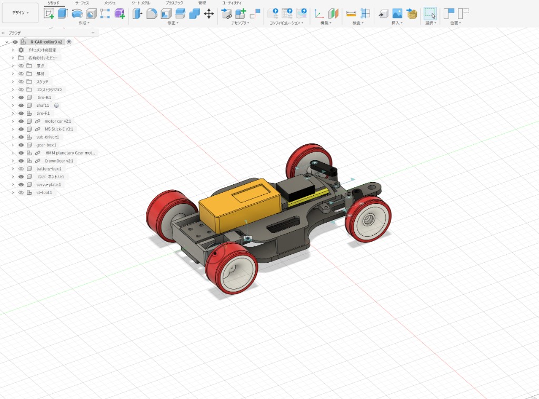The height and width of the screenshot is (399, 539).
Task: Select the Move/Copy arrows tool
Action: (x=208, y=14)
